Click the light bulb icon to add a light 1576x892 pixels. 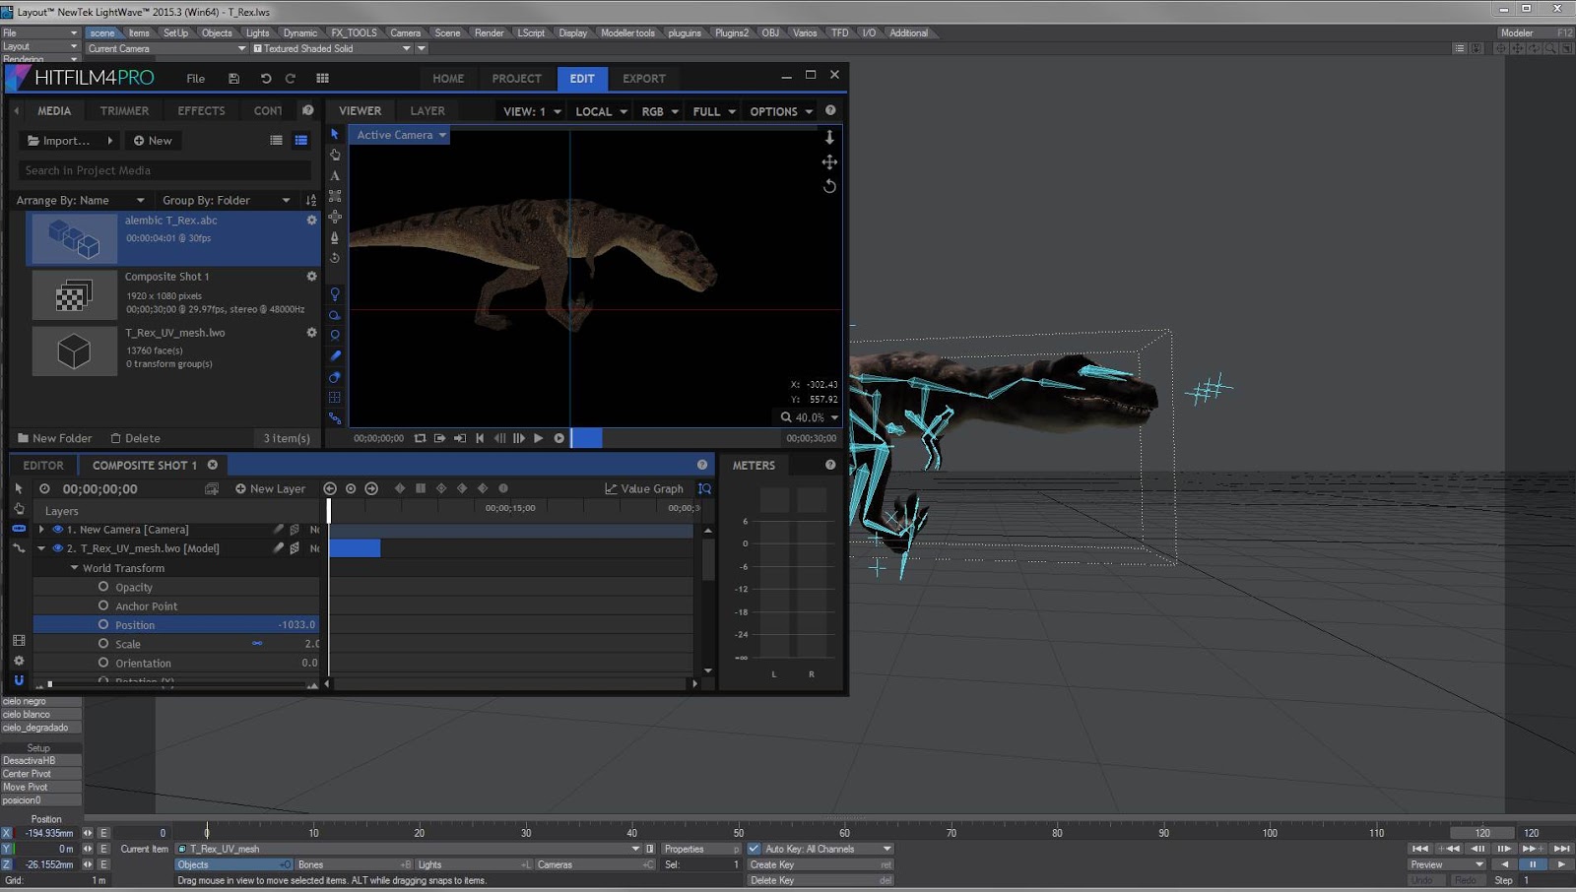tap(335, 293)
